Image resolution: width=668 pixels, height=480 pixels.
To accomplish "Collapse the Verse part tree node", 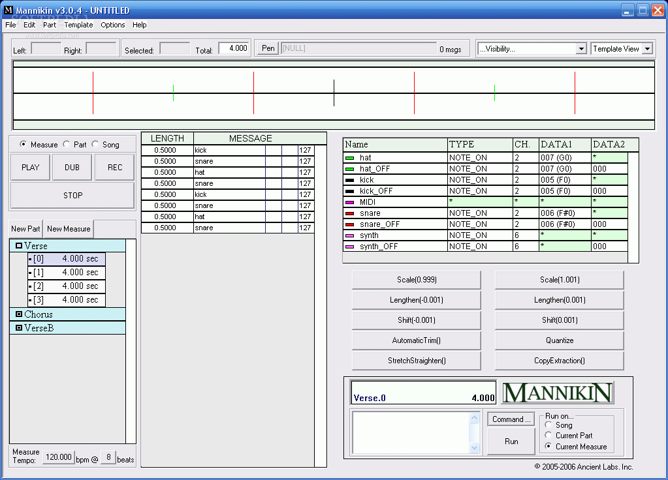I will 19,245.
